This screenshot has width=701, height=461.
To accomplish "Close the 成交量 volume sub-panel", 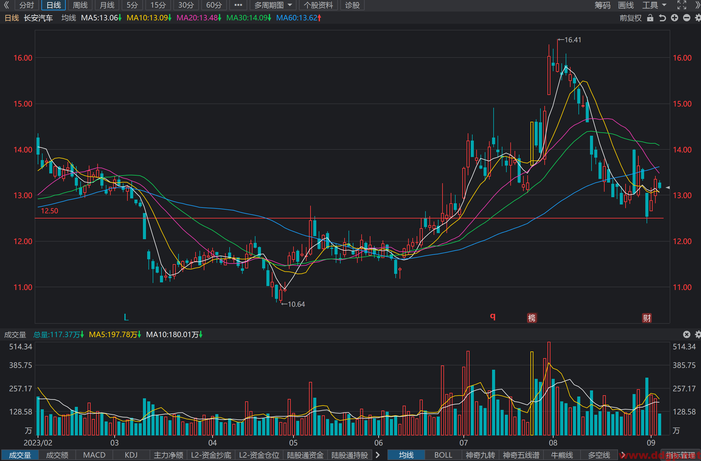I will click(686, 335).
